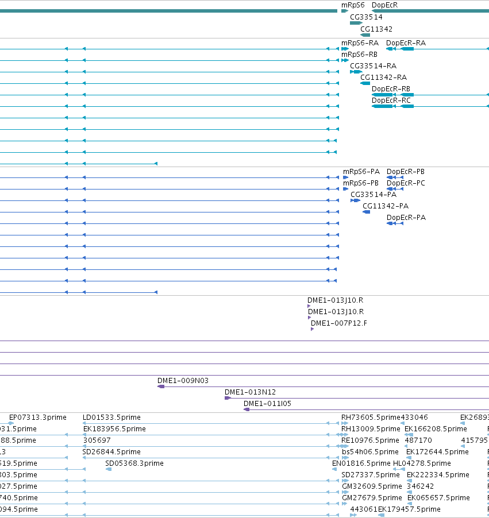
Task: Select EST RH13009.5prime
Action: click(x=371, y=429)
